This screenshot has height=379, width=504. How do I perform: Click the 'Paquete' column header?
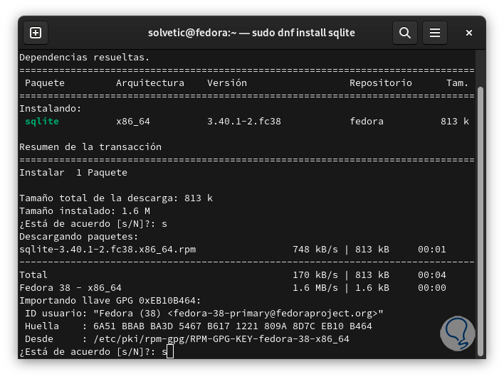pos(45,83)
